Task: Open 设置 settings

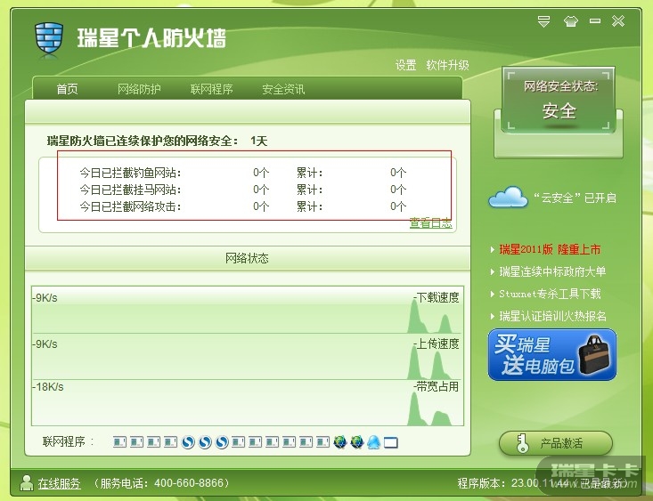Action: point(405,65)
